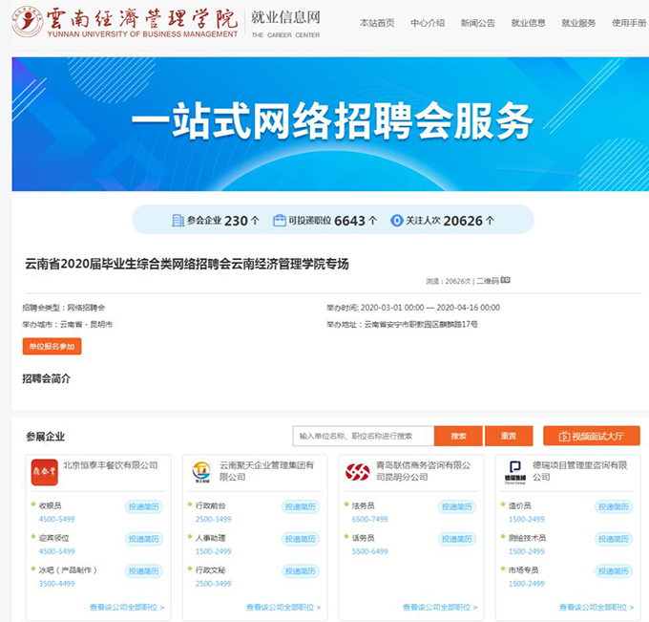Submit resume for 话务员 position

[456, 539]
